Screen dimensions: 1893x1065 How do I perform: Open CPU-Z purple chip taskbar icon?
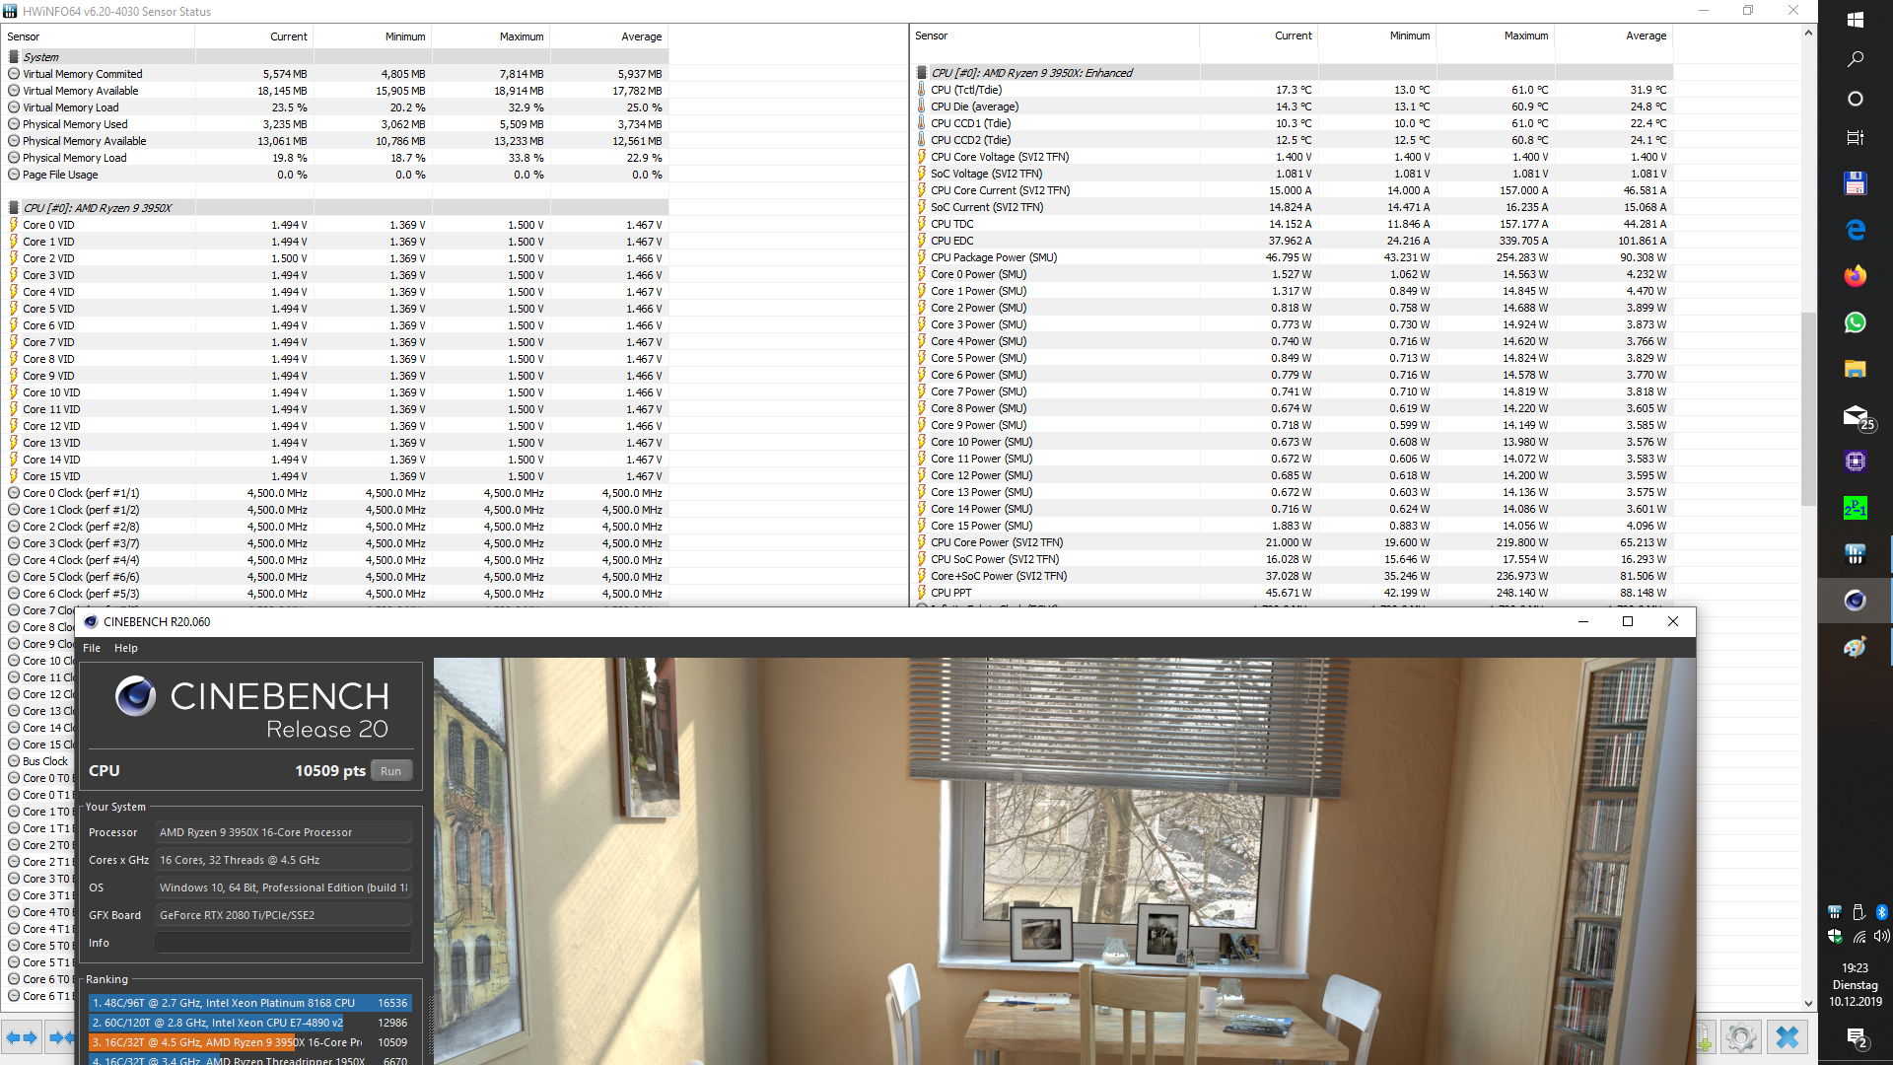[x=1855, y=461]
